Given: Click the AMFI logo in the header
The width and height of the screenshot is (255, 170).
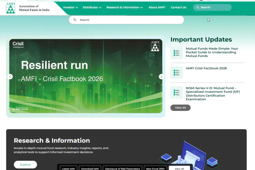Looking at the screenshot, I should coord(11,8).
